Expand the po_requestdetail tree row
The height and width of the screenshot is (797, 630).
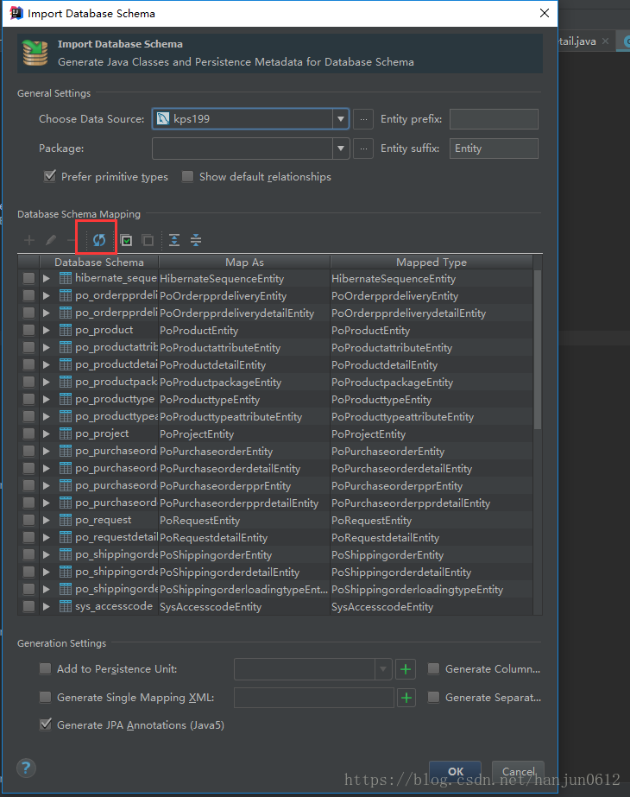coord(47,537)
